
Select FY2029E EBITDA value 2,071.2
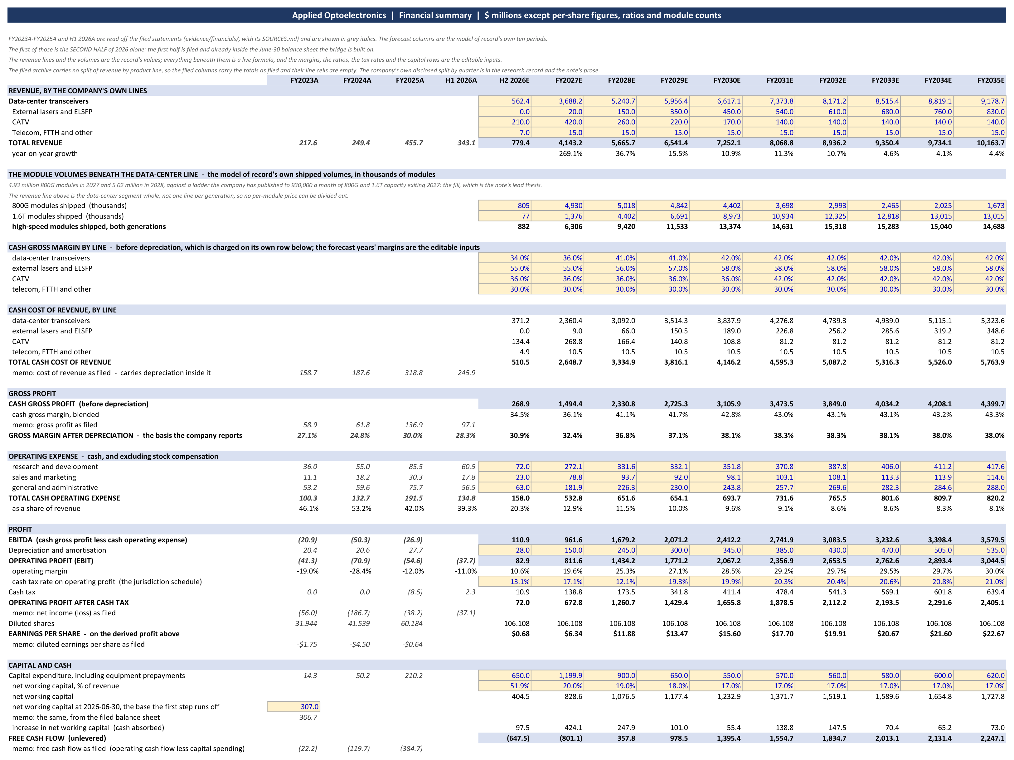(676, 540)
